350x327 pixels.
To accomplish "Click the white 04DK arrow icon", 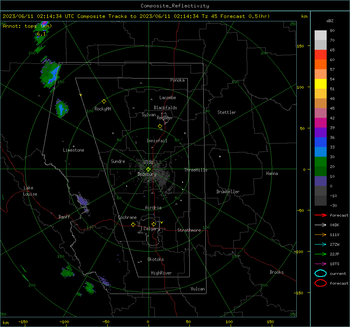I will 320,225.
